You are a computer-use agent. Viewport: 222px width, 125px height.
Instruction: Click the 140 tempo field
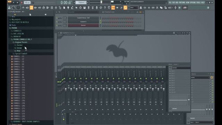click(27, 2)
